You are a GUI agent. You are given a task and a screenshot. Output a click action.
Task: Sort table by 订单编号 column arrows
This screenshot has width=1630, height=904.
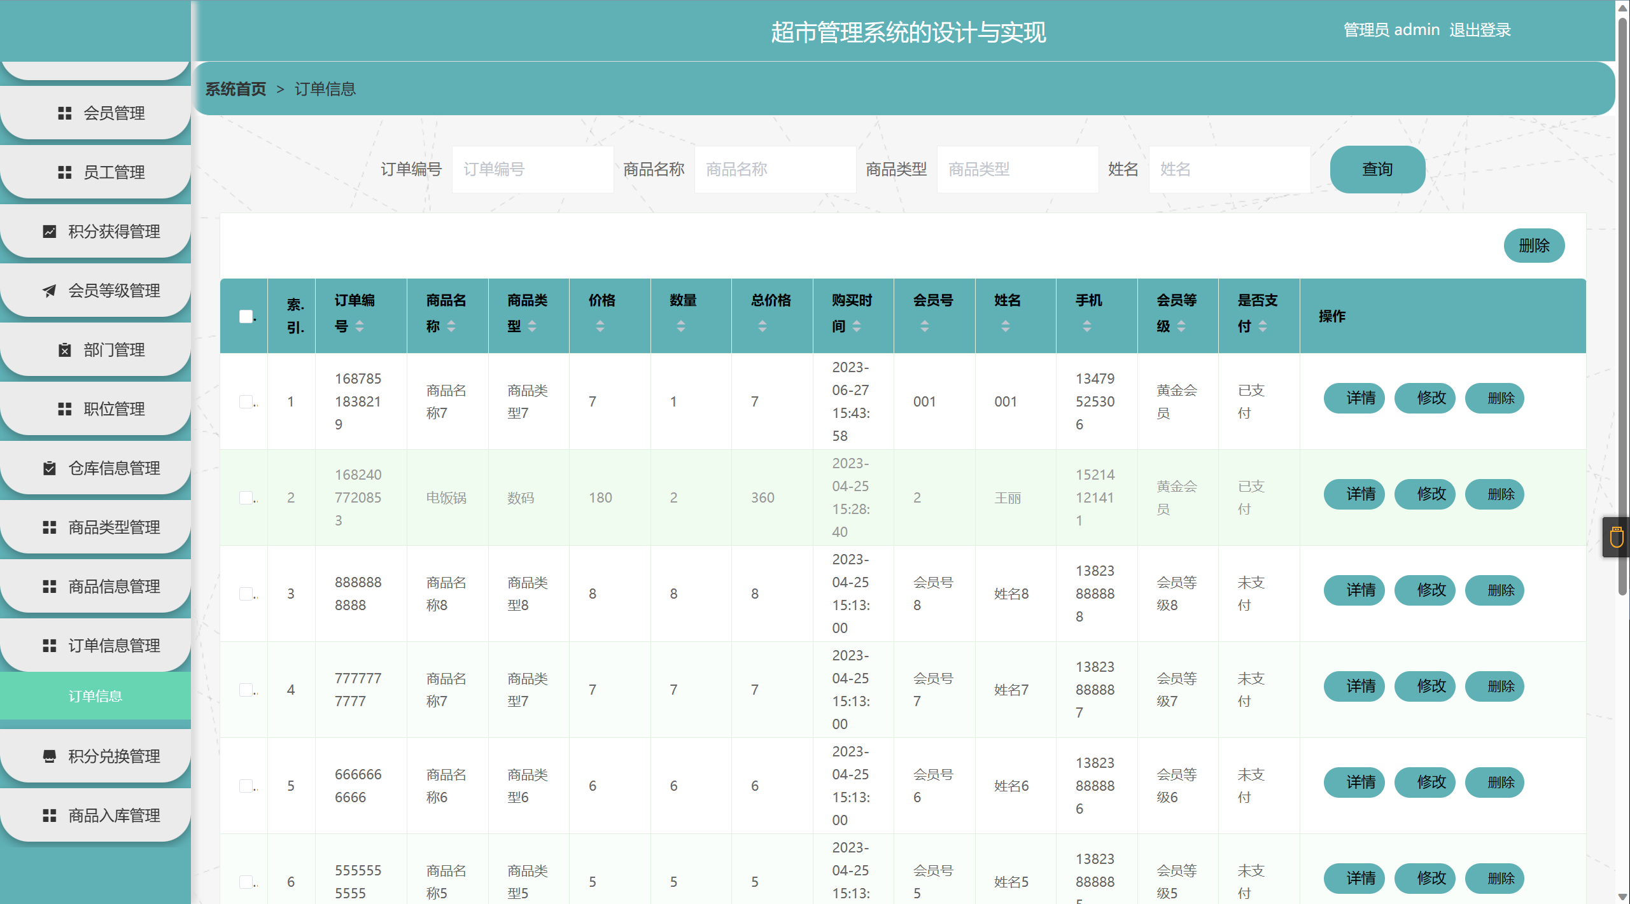[360, 326]
